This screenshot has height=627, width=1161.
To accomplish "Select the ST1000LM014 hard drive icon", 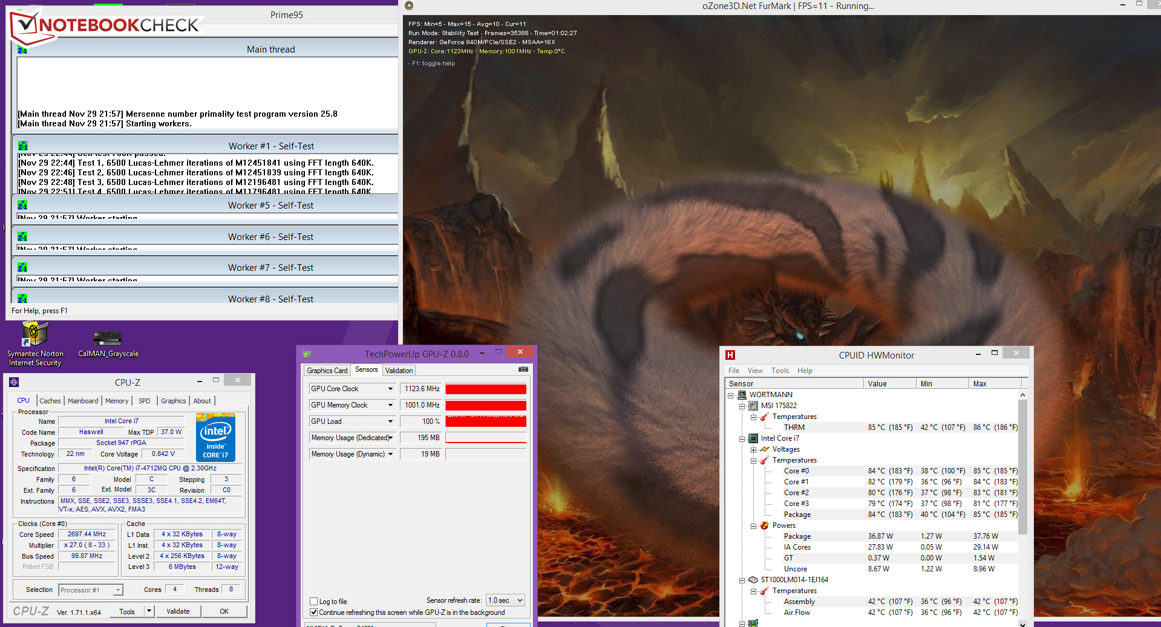I will tap(753, 580).
